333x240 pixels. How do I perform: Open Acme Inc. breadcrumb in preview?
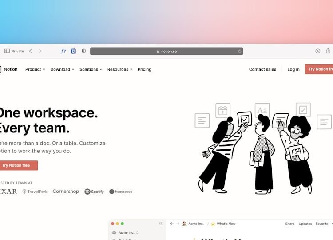coord(193,224)
